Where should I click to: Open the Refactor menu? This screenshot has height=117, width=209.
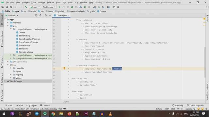(x=50, y=2)
